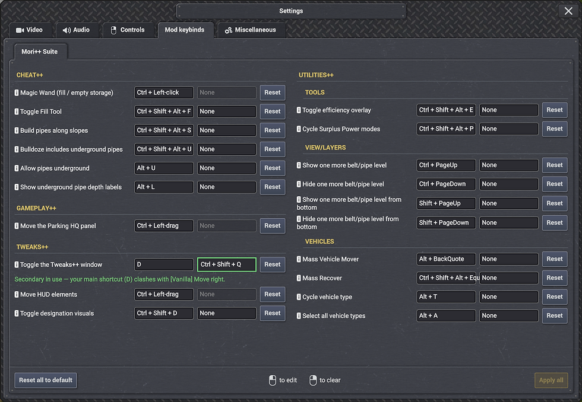582x402 pixels.
Task: Edit primary keybind D for Tweaks++ window
Action: pyautogui.click(x=164, y=264)
